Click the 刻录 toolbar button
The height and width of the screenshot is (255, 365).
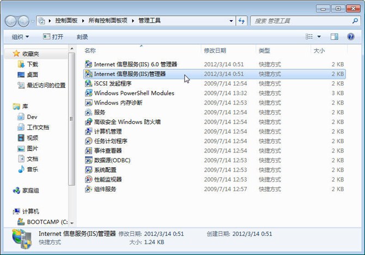pos(82,37)
